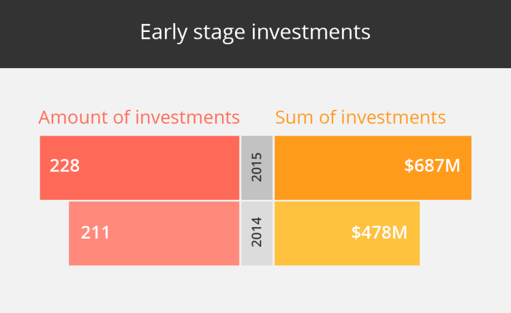Click the $478M value label
This screenshot has width=511, height=313.
[x=380, y=232]
